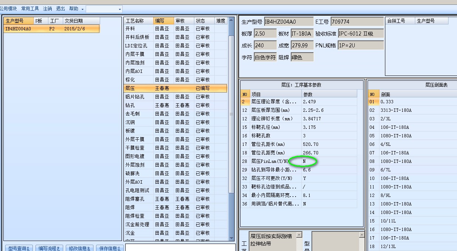The width and height of the screenshot is (457, 251).
Task: Select the 内层干膜 process row
Action: [x=175, y=54]
